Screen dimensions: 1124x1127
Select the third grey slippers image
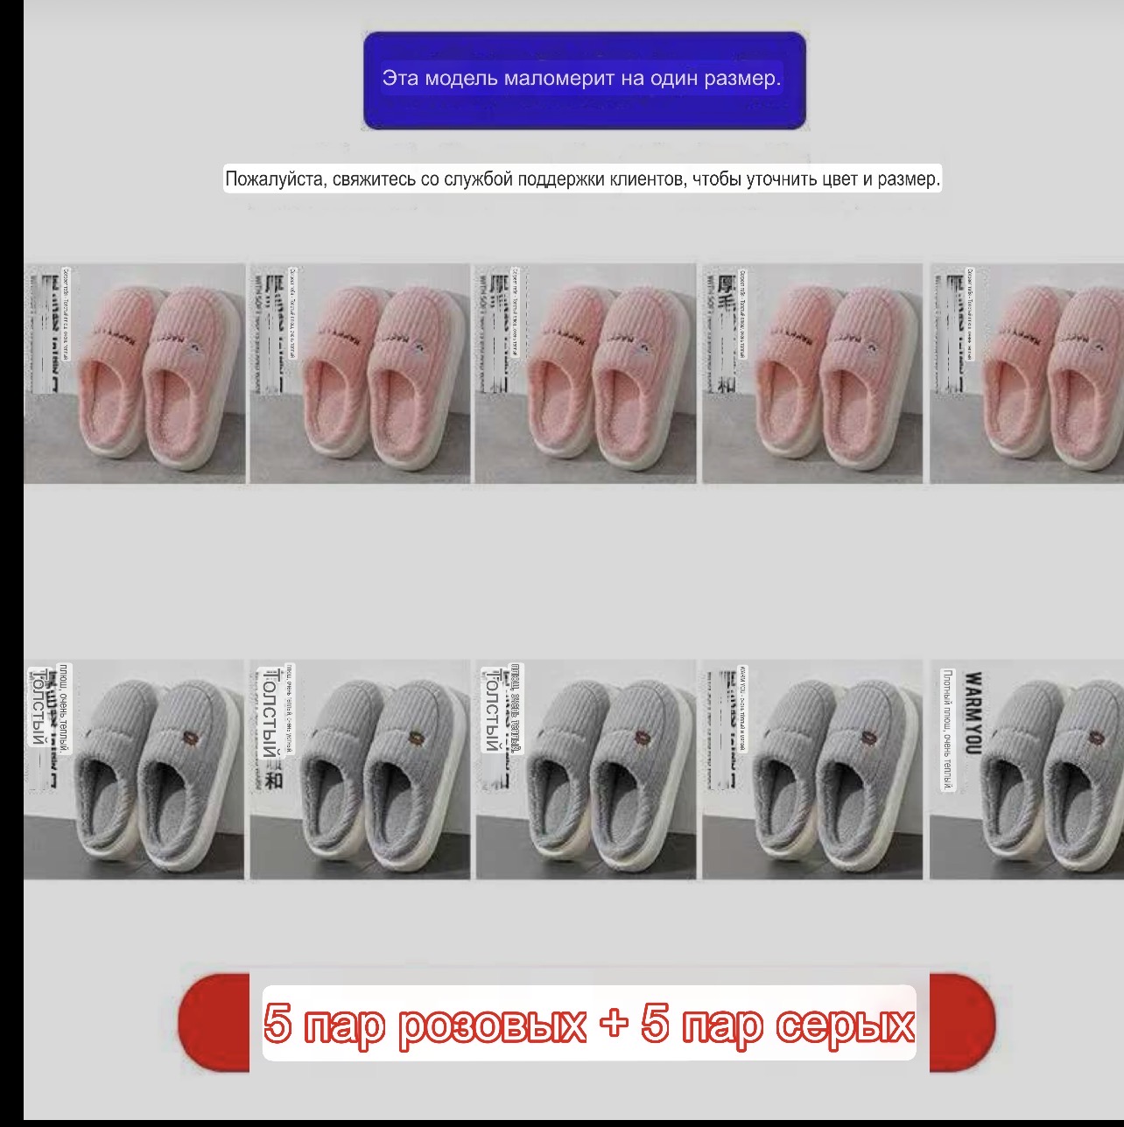pyautogui.click(x=585, y=769)
